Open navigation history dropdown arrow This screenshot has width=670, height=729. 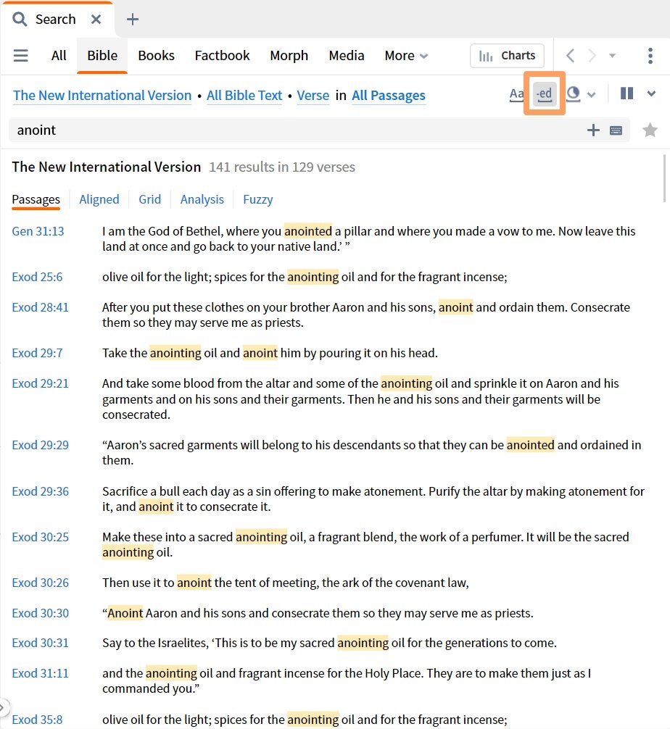[x=612, y=56]
